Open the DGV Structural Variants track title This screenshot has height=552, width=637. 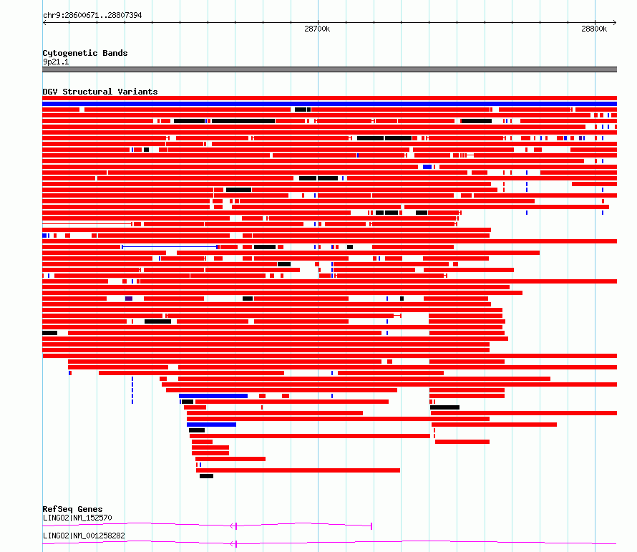click(100, 92)
